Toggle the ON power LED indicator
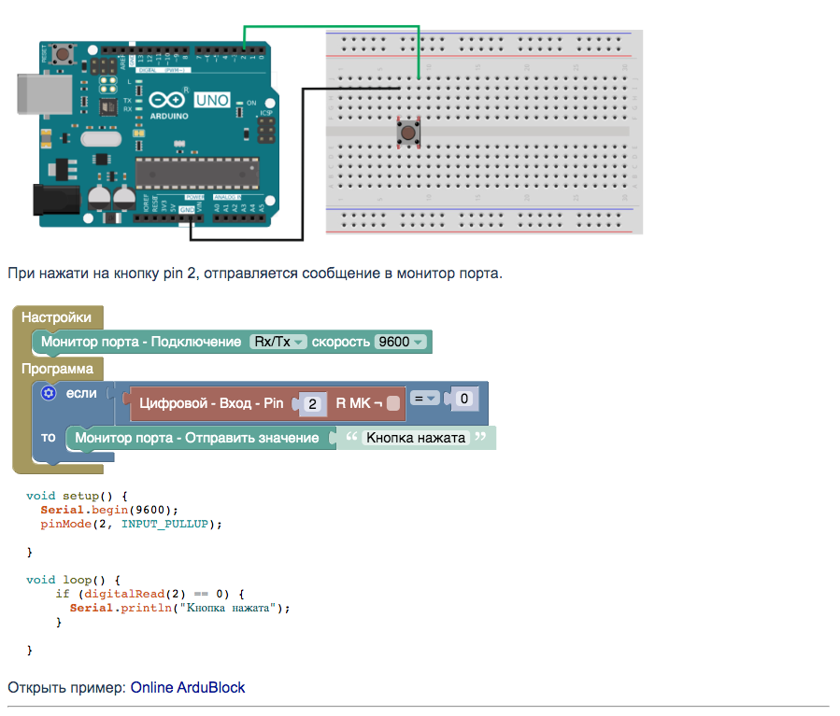840x716 pixels. tap(238, 104)
